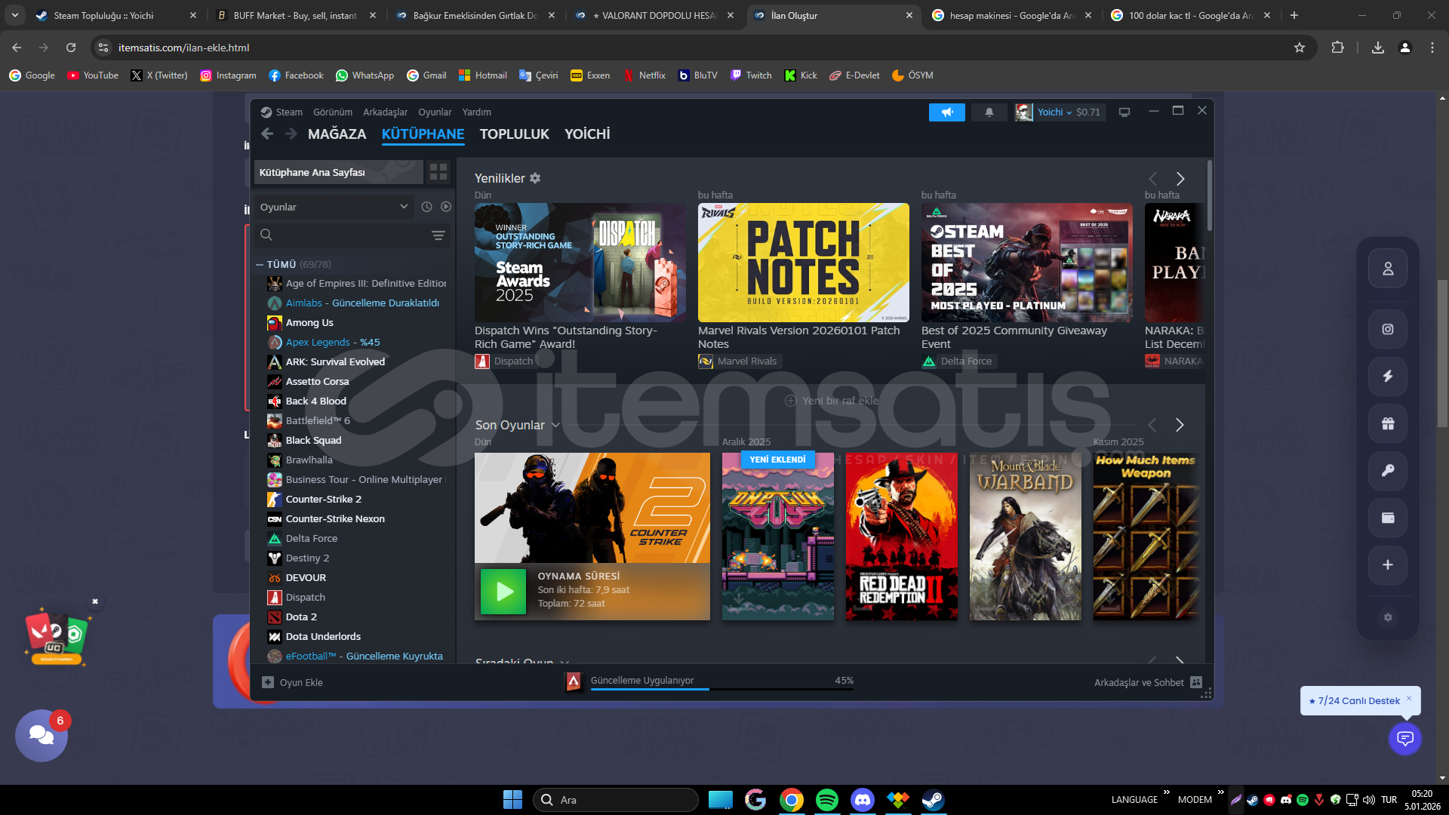
Task: Open the Steam notifications bell
Action: (x=989, y=112)
